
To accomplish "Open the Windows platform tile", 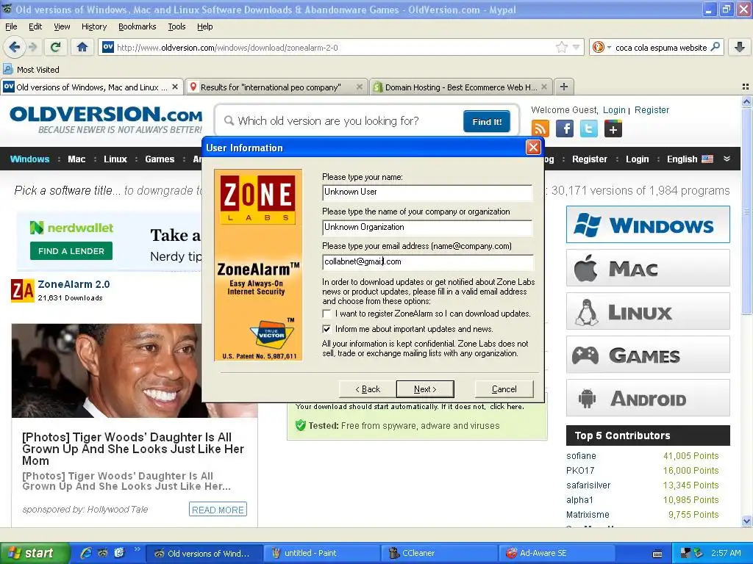I will pos(648,225).
